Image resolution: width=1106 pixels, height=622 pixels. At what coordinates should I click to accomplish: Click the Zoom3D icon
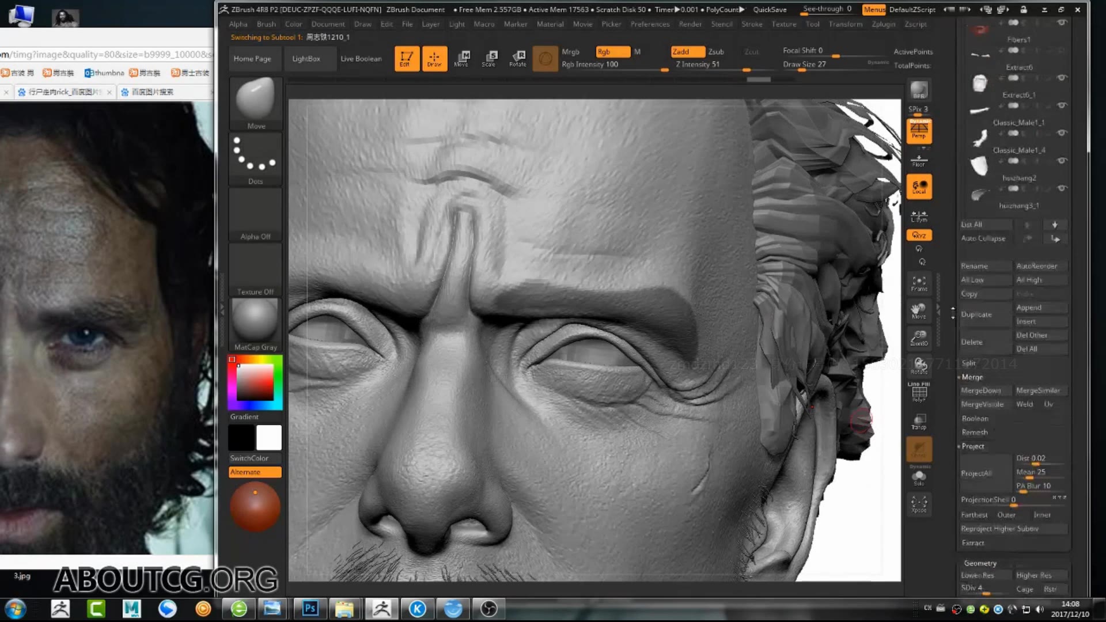coord(919,338)
